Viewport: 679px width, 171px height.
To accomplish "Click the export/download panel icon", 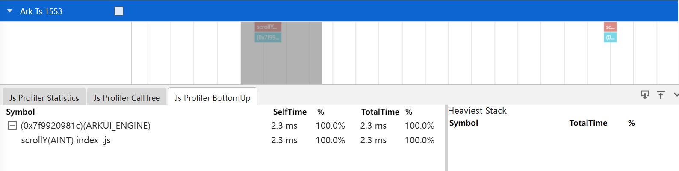I will tap(645, 94).
